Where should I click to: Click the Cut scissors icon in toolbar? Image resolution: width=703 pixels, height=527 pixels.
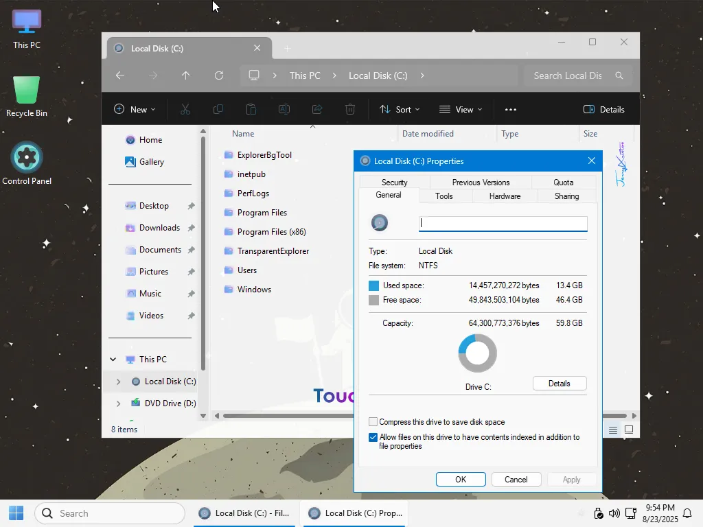pyautogui.click(x=185, y=109)
